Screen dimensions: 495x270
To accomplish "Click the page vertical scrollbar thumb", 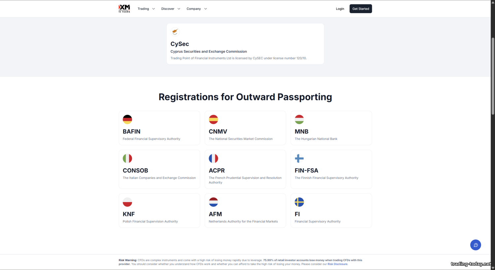I will point(493,76).
